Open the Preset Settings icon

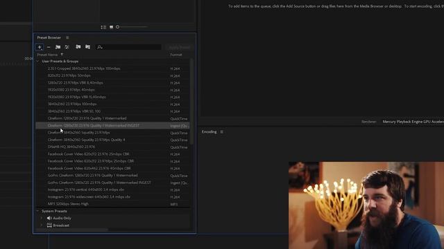[67, 47]
